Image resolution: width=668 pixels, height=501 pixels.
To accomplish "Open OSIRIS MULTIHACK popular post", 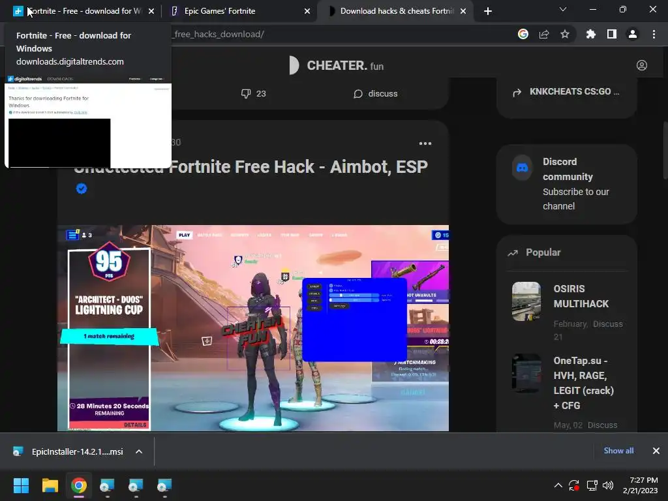I will [x=581, y=296].
